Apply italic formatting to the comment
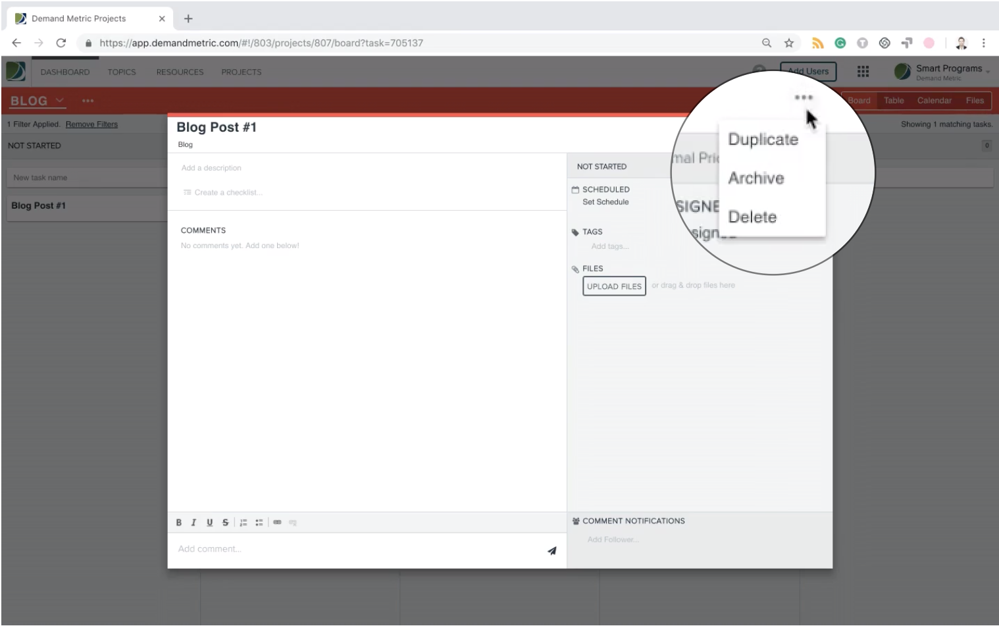Screen dimensions: 999x628 coord(193,523)
